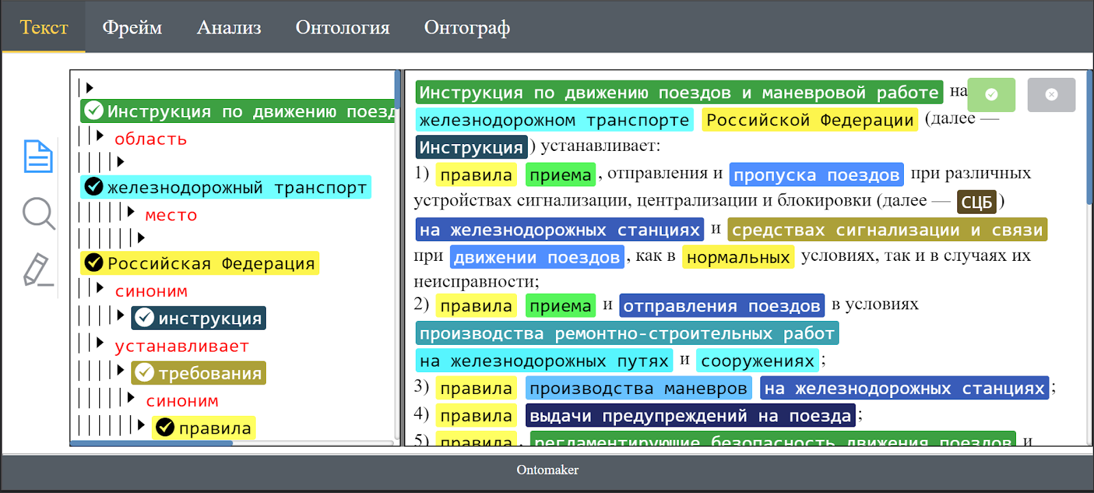Select 'область' relation label in tree

pyautogui.click(x=150, y=139)
